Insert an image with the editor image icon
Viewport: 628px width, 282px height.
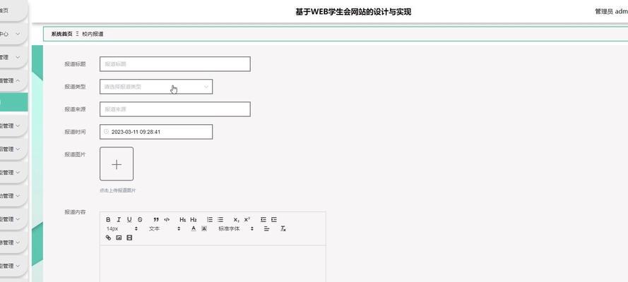[119, 238]
